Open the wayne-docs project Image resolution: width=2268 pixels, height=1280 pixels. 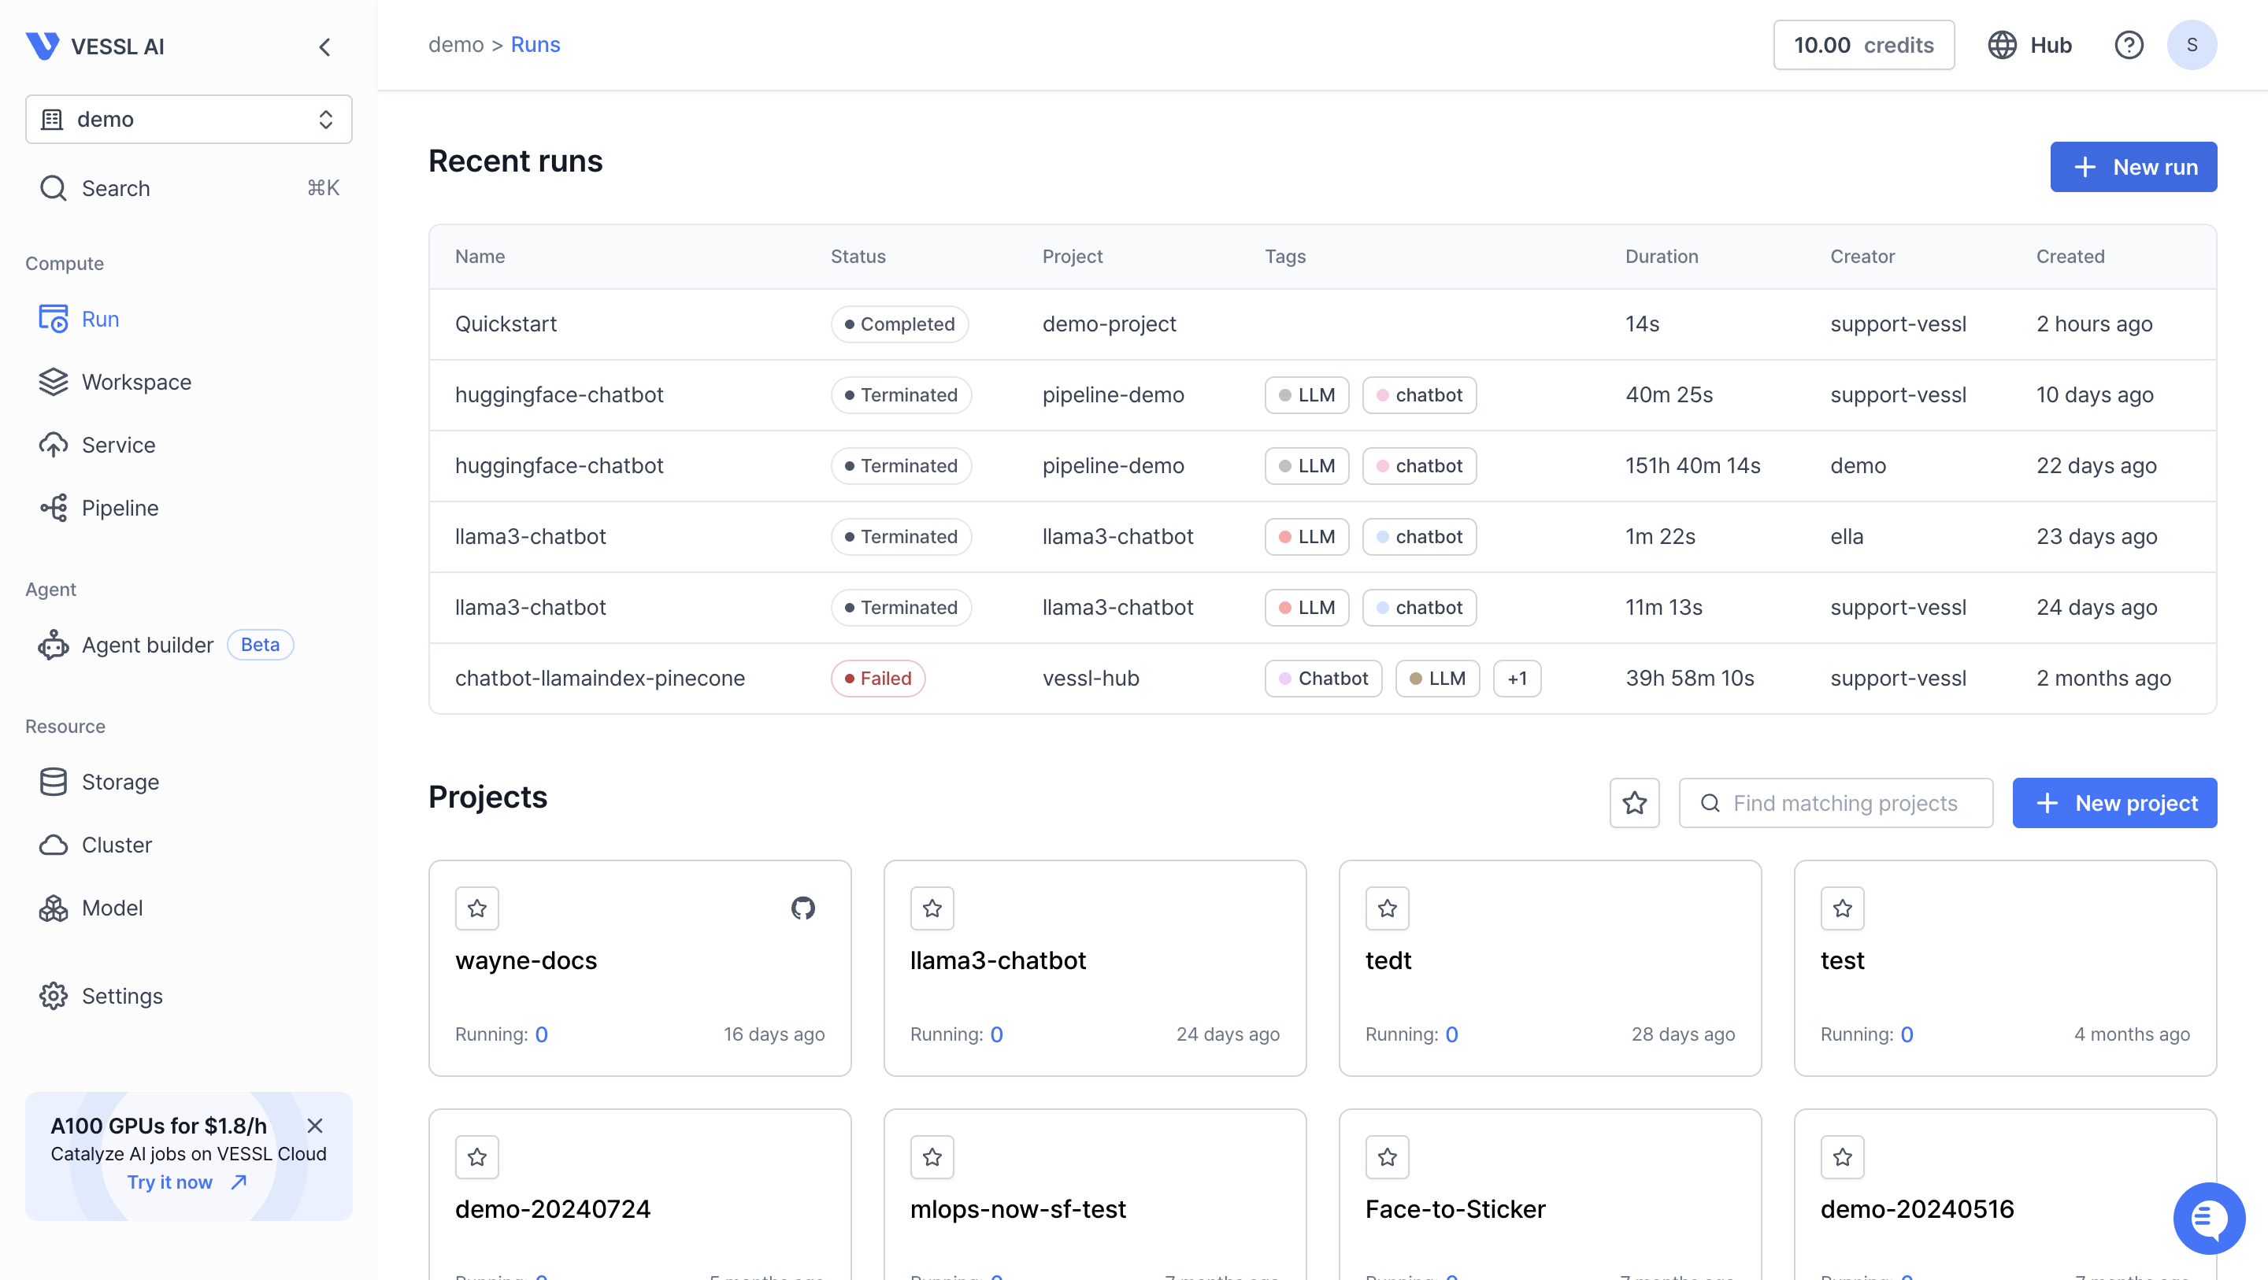(639, 967)
